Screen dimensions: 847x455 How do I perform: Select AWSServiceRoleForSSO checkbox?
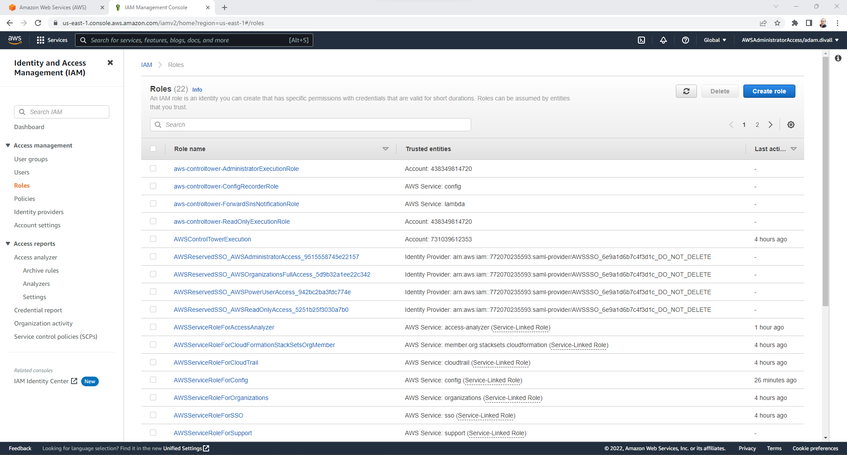point(153,415)
